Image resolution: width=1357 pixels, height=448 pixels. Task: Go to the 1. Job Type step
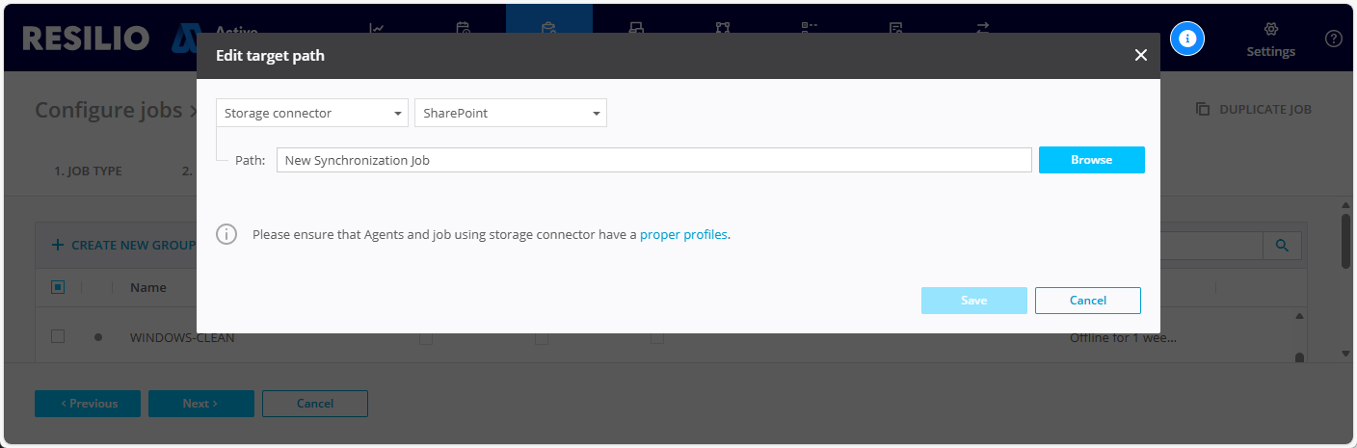(x=88, y=171)
